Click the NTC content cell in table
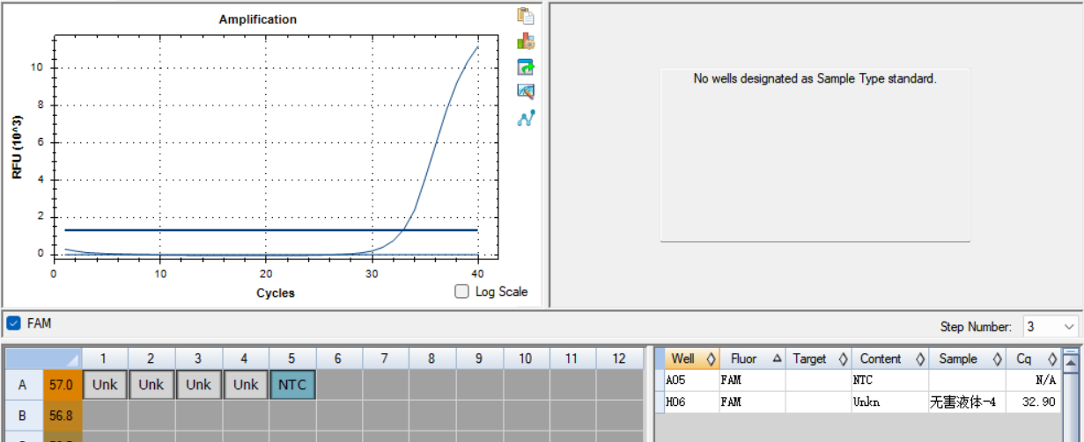1084x442 pixels. click(x=889, y=380)
